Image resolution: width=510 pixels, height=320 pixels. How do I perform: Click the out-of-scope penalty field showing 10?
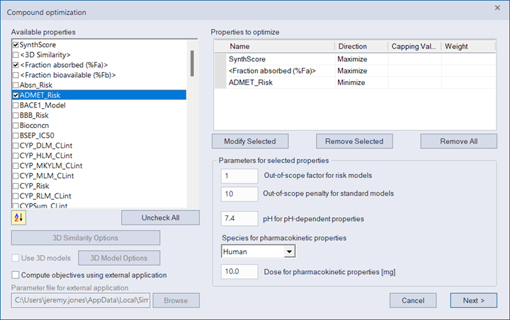click(239, 194)
